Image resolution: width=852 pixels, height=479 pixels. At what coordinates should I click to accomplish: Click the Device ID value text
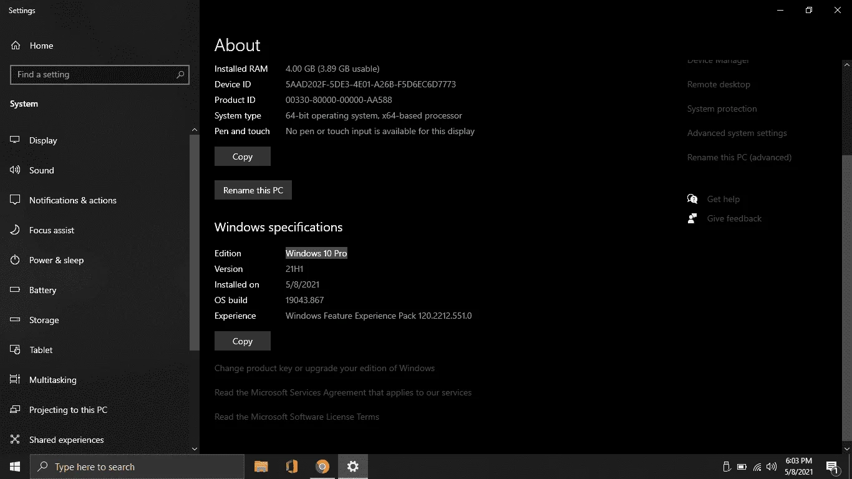tap(370, 84)
